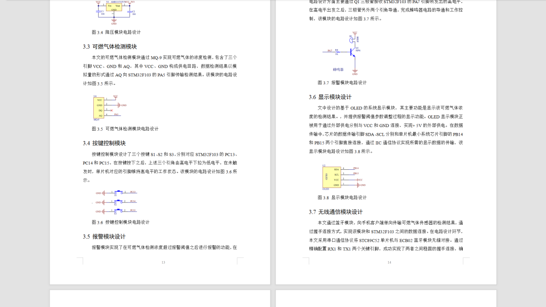The image size is (546, 307).
Task: Select caption "图 3.5 可燃气体检测模块电路设计"
Action: 125,129
